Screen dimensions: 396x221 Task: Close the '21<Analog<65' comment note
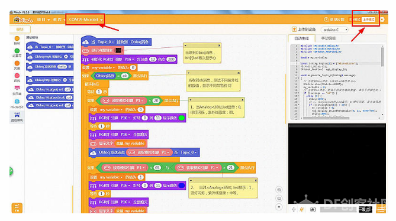tap(256, 180)
